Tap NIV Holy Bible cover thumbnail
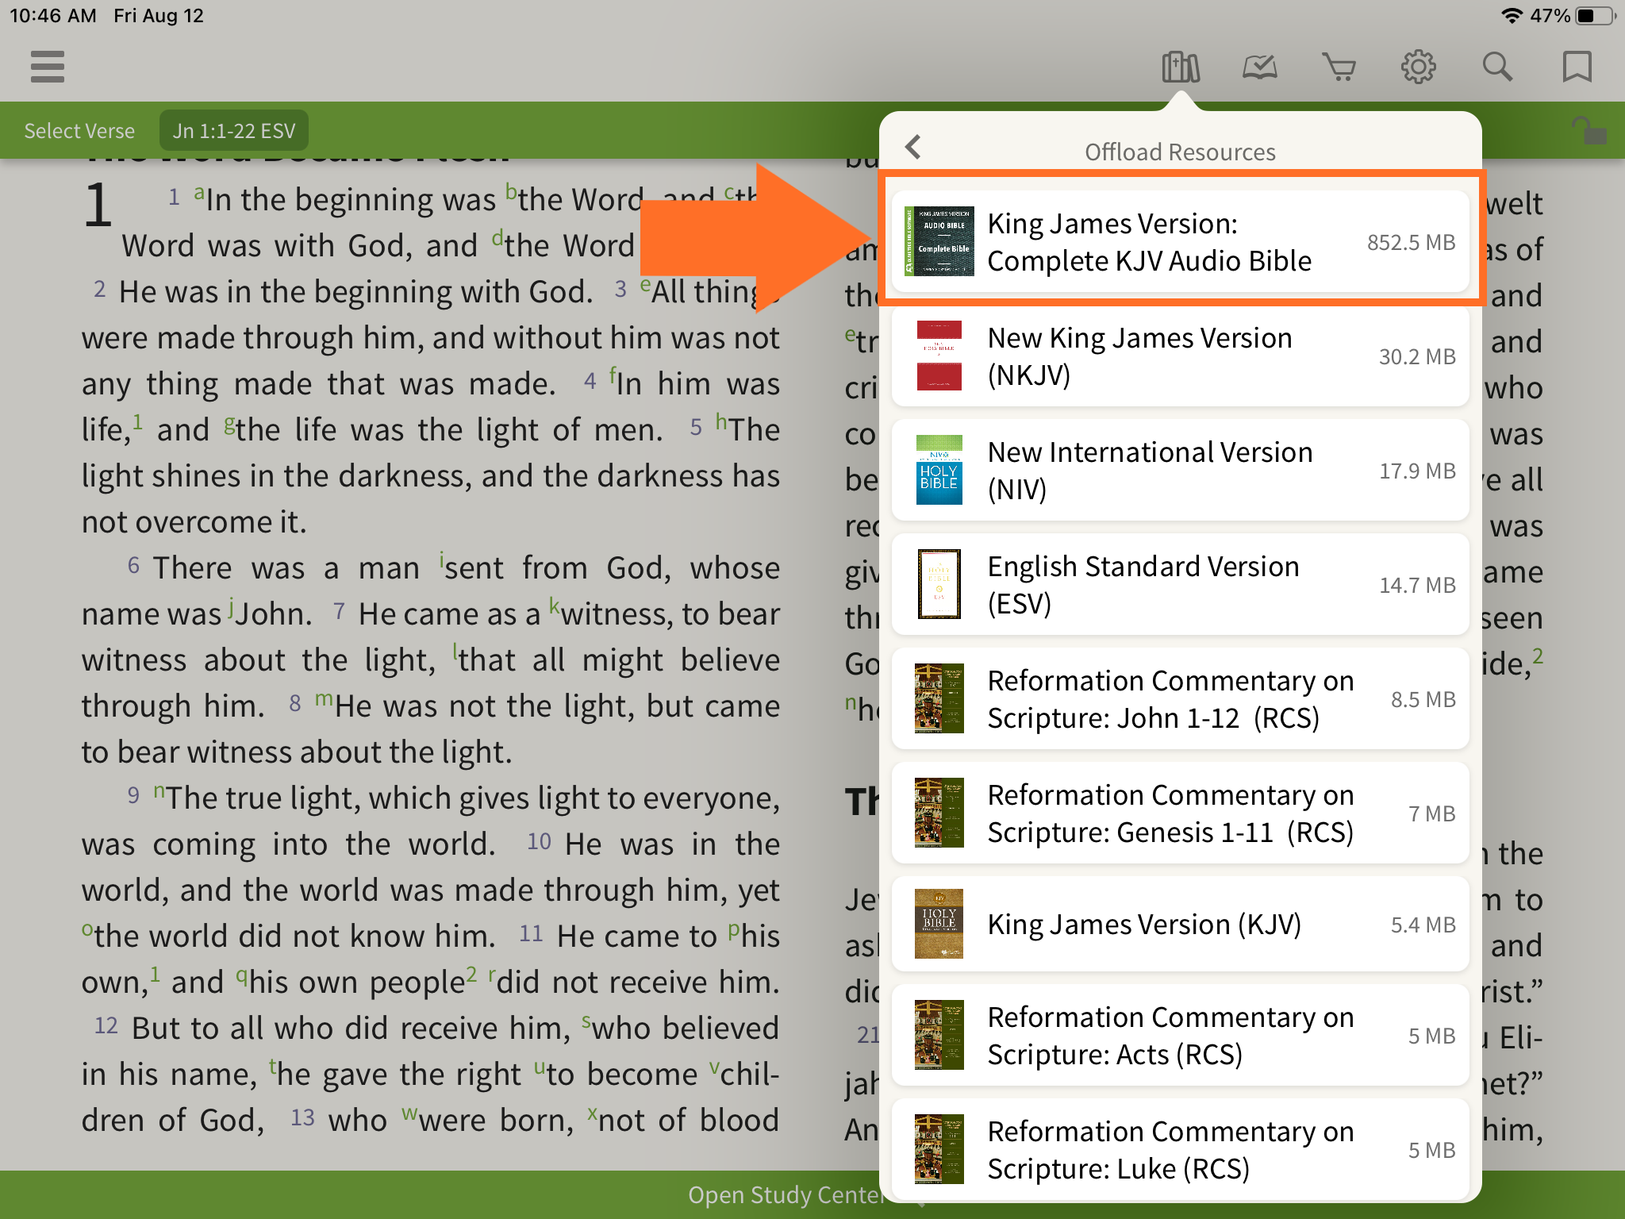This screenshot has width=1625, height=1219. click(x=939, y=471)
